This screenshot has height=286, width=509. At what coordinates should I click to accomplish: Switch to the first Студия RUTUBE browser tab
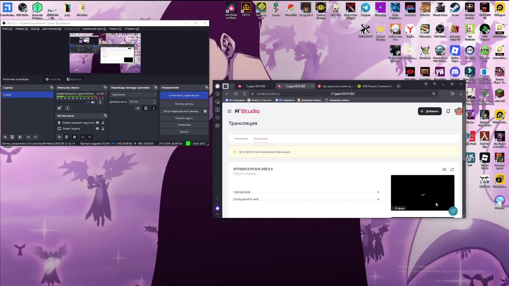(x=255, y=86)
